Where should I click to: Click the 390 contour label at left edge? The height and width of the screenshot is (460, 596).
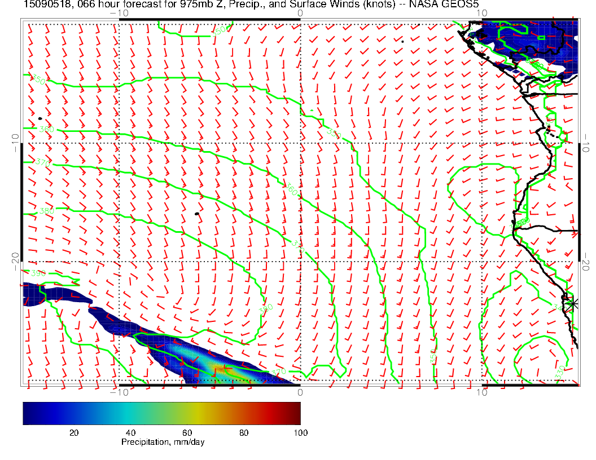(38, 273)
